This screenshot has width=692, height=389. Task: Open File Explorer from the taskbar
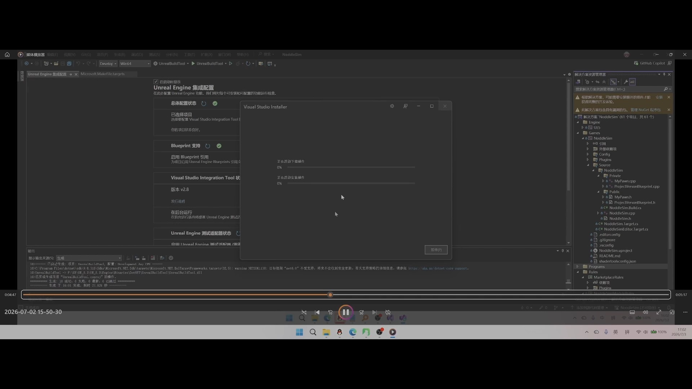click(326, 332)
